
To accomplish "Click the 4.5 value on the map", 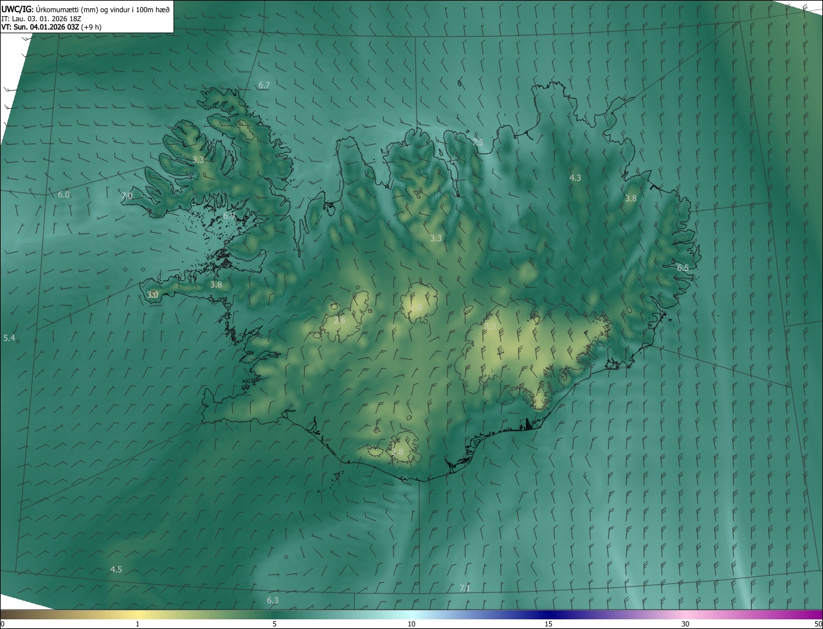I will [x=116, y=569].
